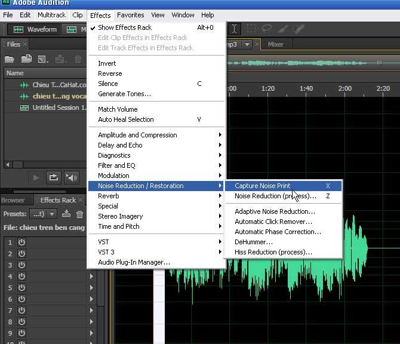400x344 pixels.
Task: Click the Import File icon in Files panel
Action: coord(26,59)
